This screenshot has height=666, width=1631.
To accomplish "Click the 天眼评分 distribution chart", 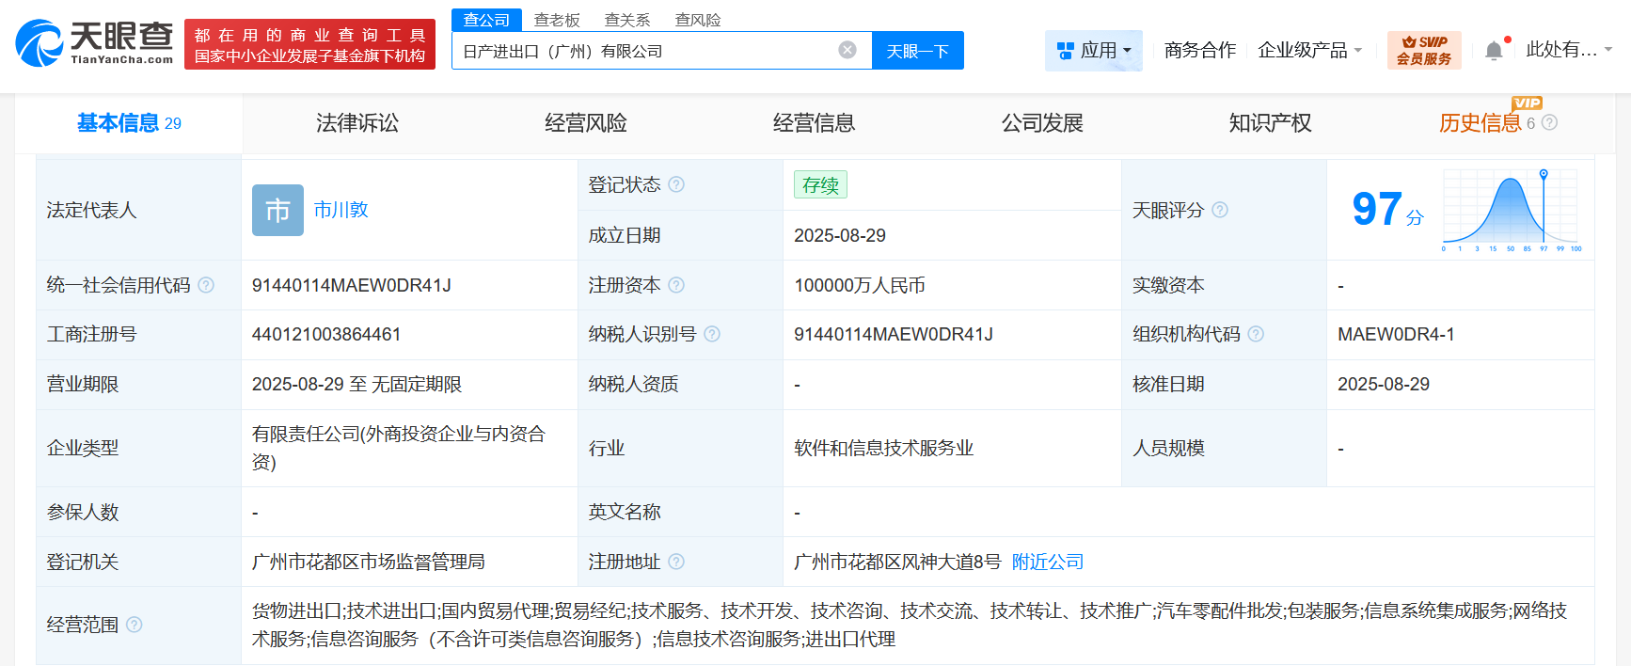I will 1512,211.
